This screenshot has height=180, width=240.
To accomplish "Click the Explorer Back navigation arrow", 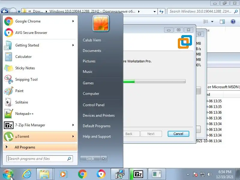I will pyautogui.click(x=4, y=11).
